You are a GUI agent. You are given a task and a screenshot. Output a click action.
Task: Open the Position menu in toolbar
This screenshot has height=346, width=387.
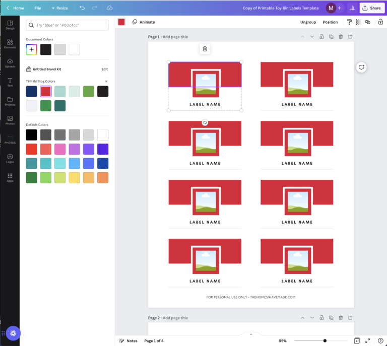(330, 22)
